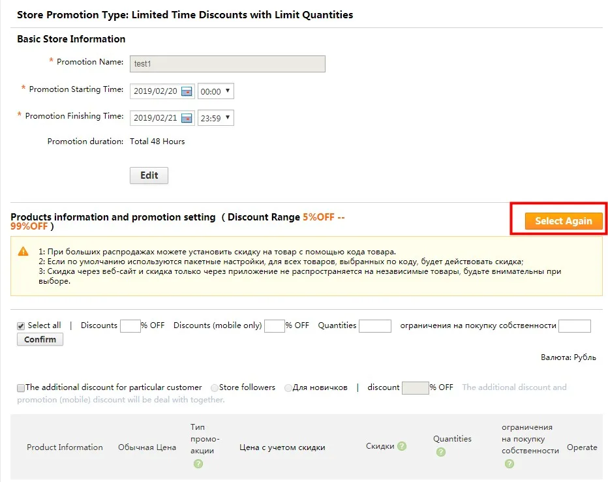The image size is (608, 482).
Task: Click help icon under Quantities column header
Action: point(441,452)
